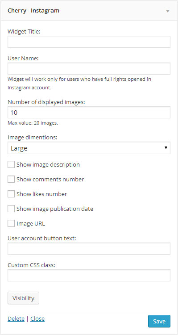Click the Number of displayed images field
The width and height of the screenshot is (178, 335).
(89, 113)
